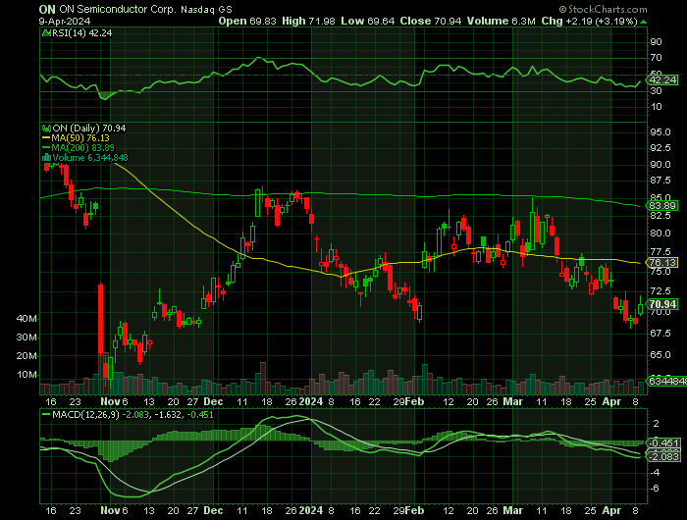Click the 2024 label on price date axis

click(311, 401)
